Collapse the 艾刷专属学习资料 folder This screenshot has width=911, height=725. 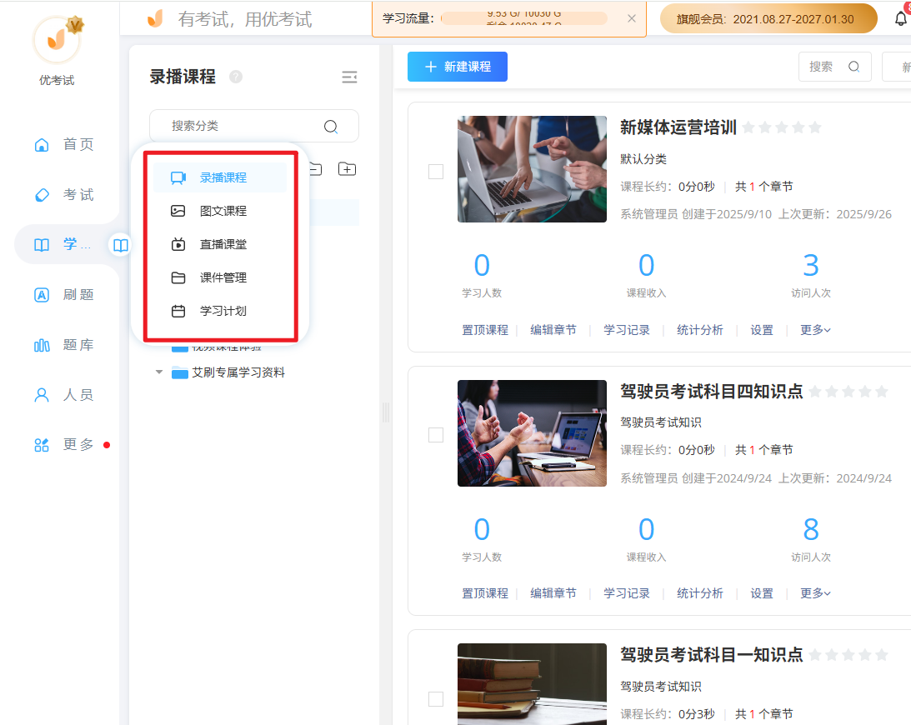point(158,372)
